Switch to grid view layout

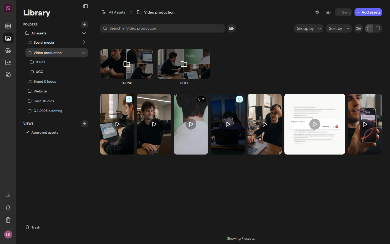369,28
